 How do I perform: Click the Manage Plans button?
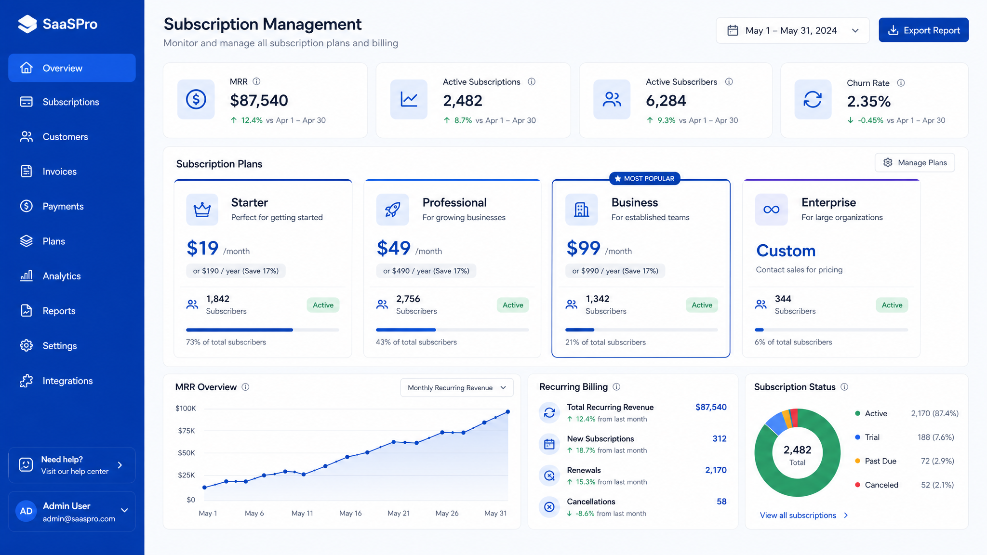tap(915, 163)
